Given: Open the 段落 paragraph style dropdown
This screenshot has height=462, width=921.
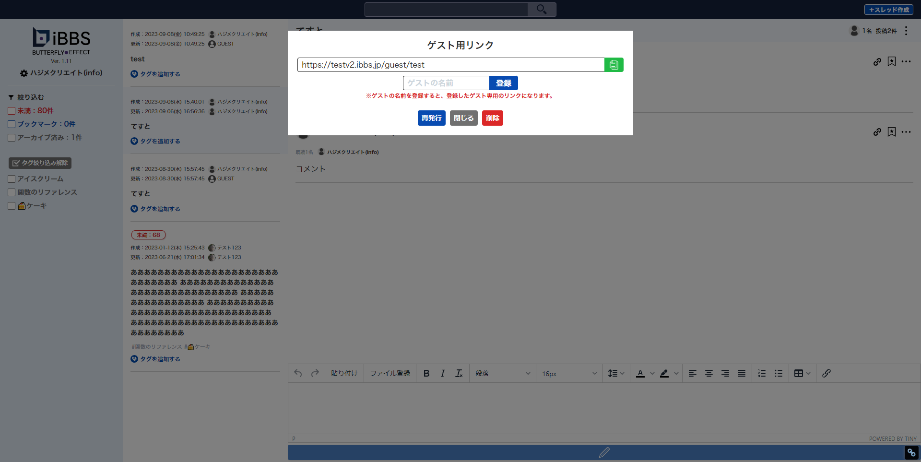Looking at the screenshot, I should [502, 373].
